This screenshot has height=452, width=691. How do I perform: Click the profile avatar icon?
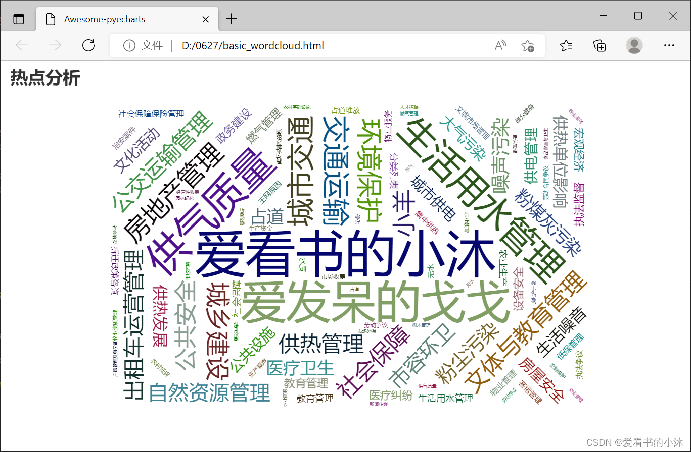634,45
